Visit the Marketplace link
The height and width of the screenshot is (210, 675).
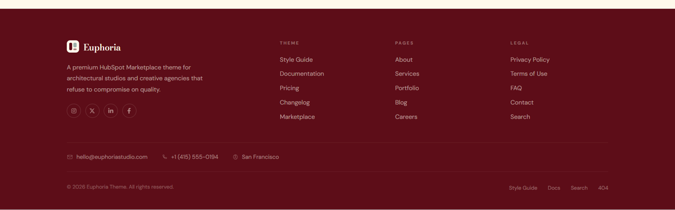298,117
